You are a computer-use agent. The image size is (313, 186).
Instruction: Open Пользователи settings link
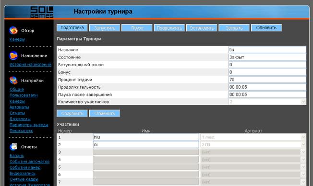coord(24,95)
